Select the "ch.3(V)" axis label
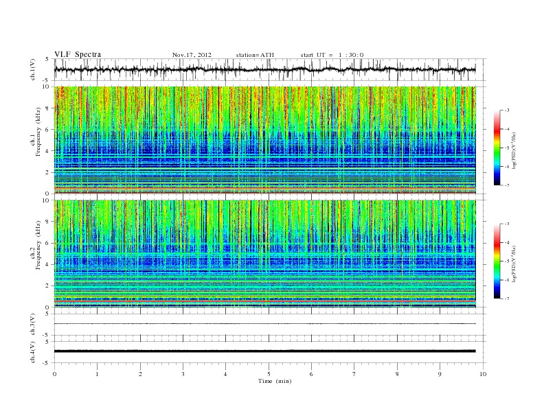 click(x=32, y=325)
